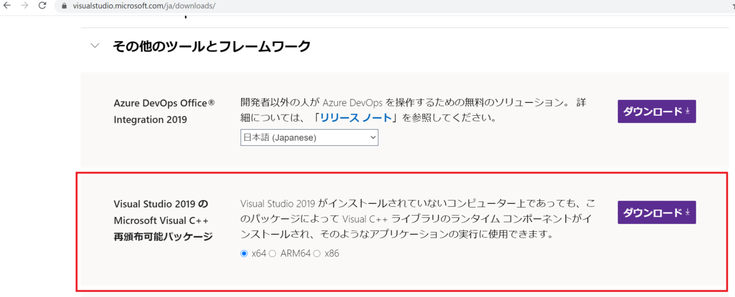Focus the visualstudio.microsoft.com address bar

(392, 6)
